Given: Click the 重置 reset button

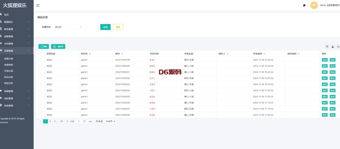Looking at the screenshot, I should [x=118, y=27].
